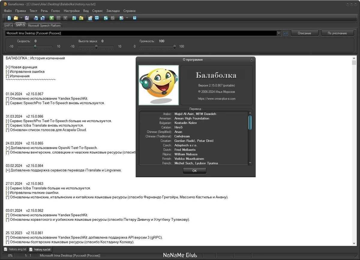Screen dimensions: 360x260
Task: Click translator name Majid Al-Asiri
Action: point(184,114)
